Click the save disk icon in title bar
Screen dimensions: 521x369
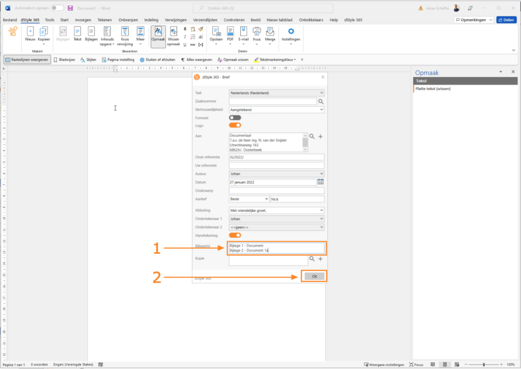[x=70, y=8]
